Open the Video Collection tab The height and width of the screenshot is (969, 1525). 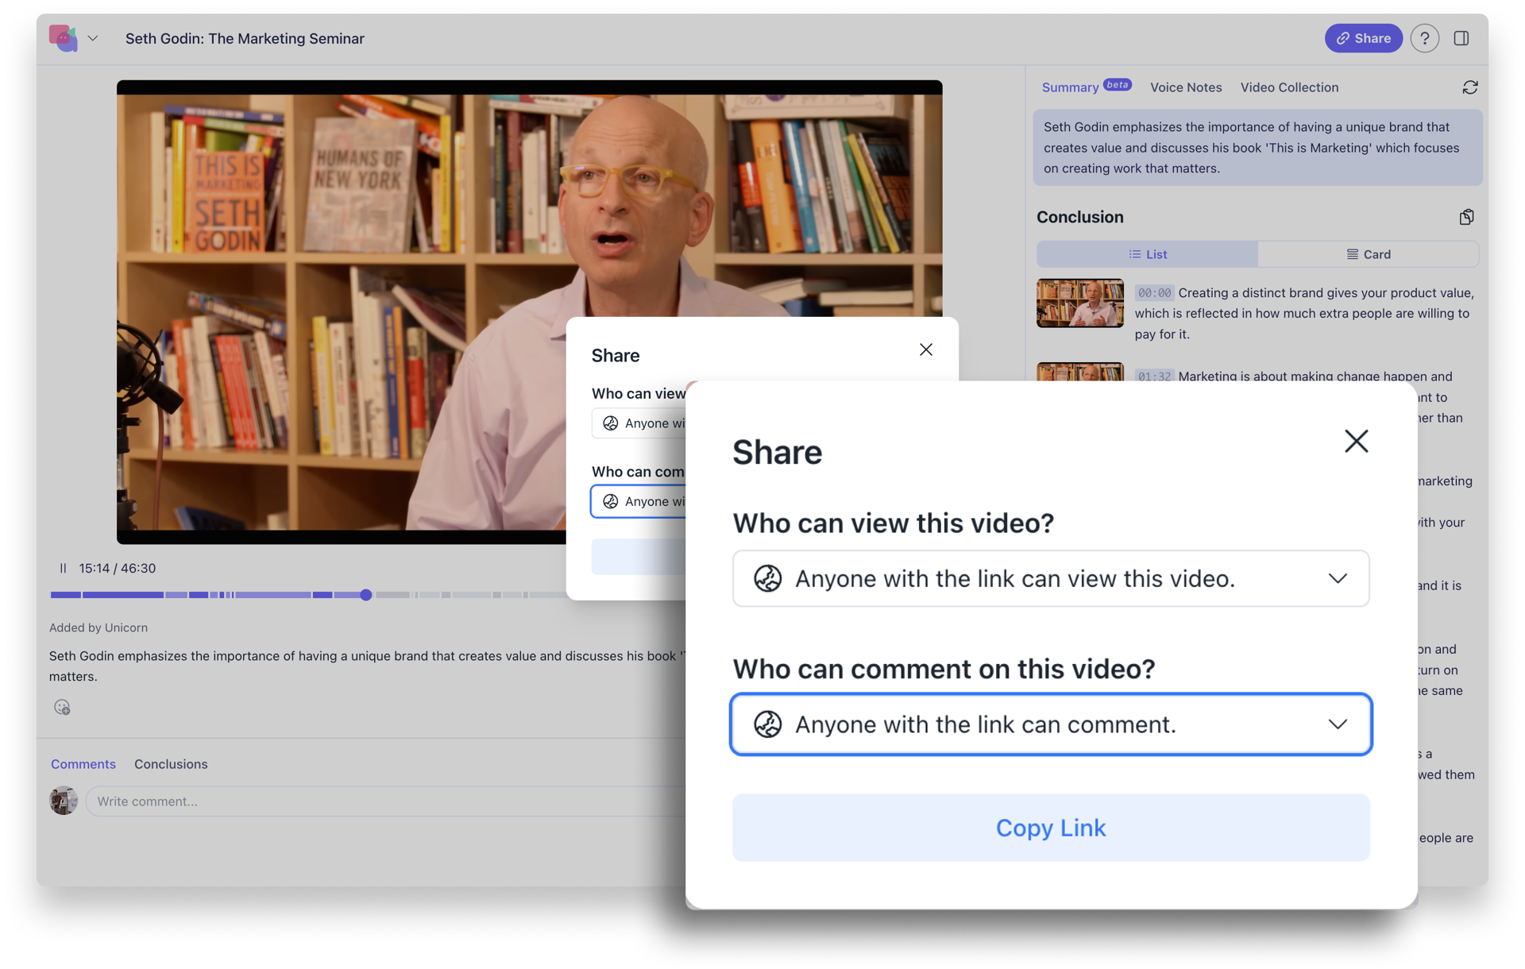1289,87
